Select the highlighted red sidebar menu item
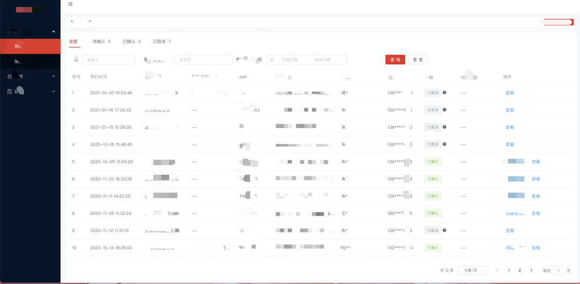The height and width of the screenshot is (284, 580). [30, 47]
